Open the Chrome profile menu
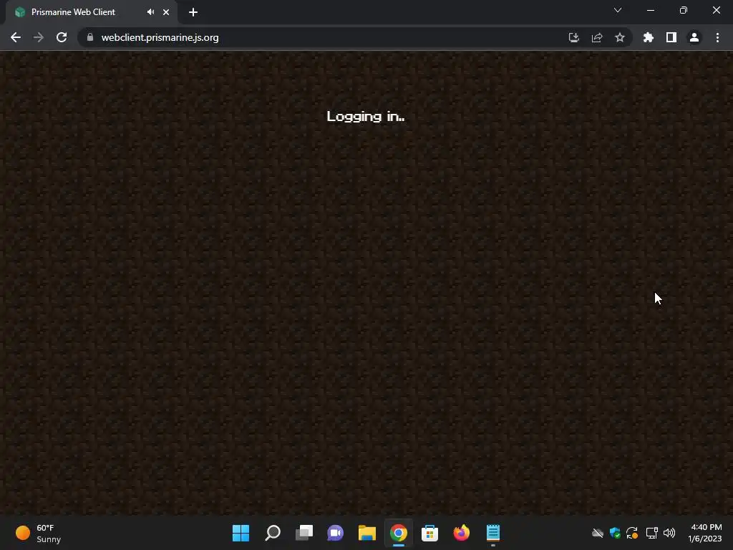 pos(694,37)
